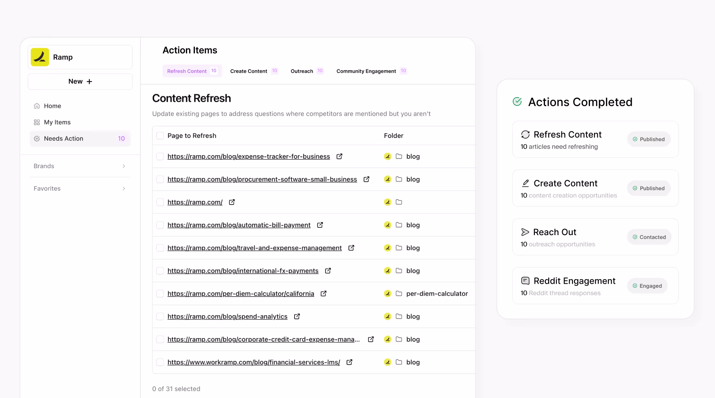Click the Reddit Engagement message icon
715x398 pixels.
point(525,281)
